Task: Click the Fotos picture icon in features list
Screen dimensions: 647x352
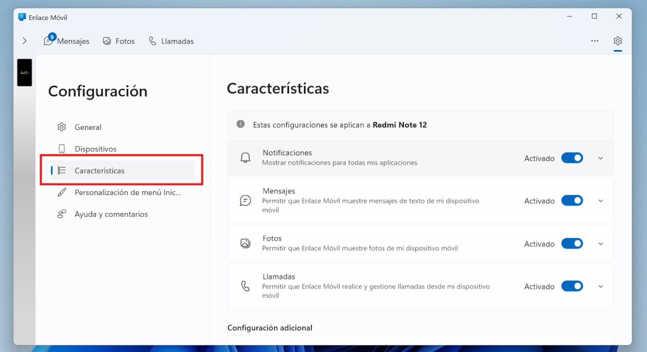Action: 245,244
